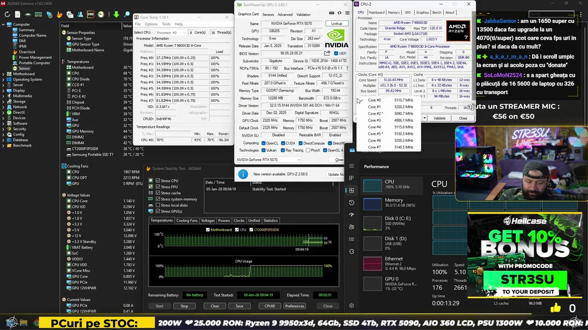The height and width of the screenshot is (330, 588).
Task: Select Core #3 in CPU-Z core clock list
Action: pos(390,120)
